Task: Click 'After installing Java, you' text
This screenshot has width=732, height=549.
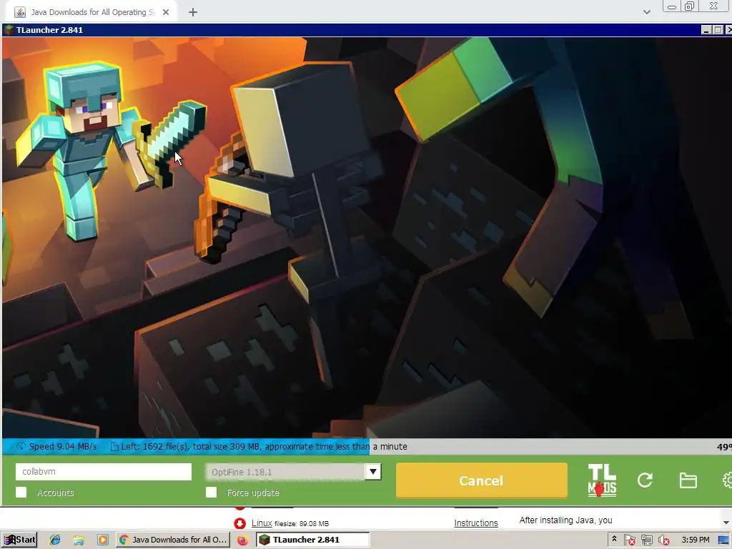Action: [x=566, y=520]
